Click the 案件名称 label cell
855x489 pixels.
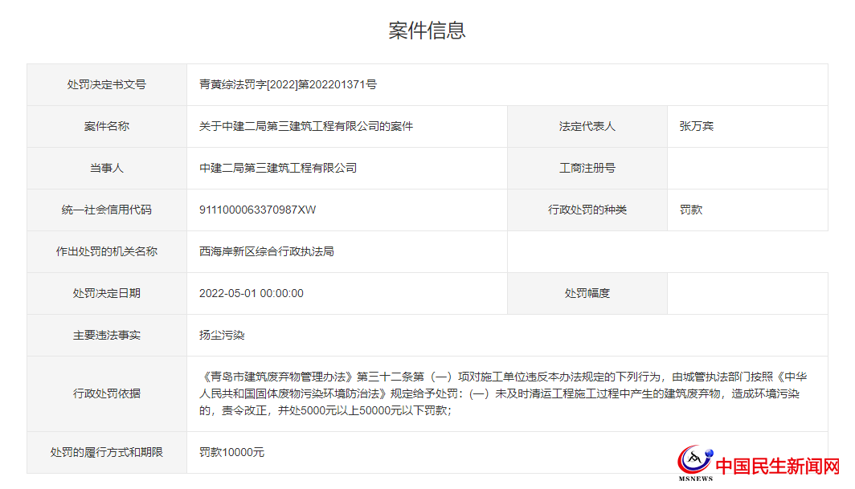coord(105,126)
